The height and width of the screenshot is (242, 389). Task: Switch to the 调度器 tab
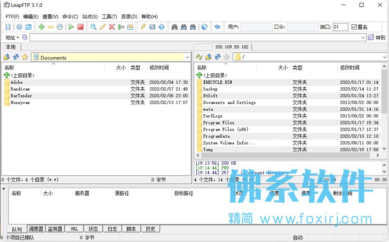(36, 229)
